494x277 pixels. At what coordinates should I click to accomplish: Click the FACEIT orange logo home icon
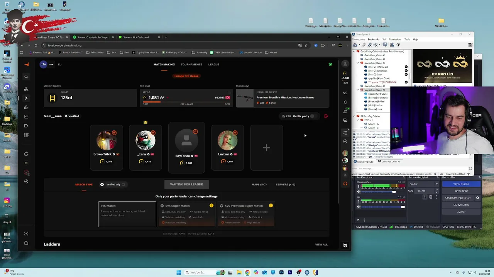click(26, 64)
